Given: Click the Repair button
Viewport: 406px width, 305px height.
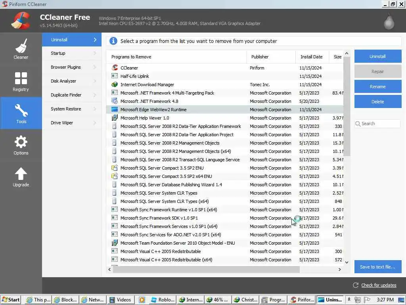Looking at the screenshot, I should 378,71.
